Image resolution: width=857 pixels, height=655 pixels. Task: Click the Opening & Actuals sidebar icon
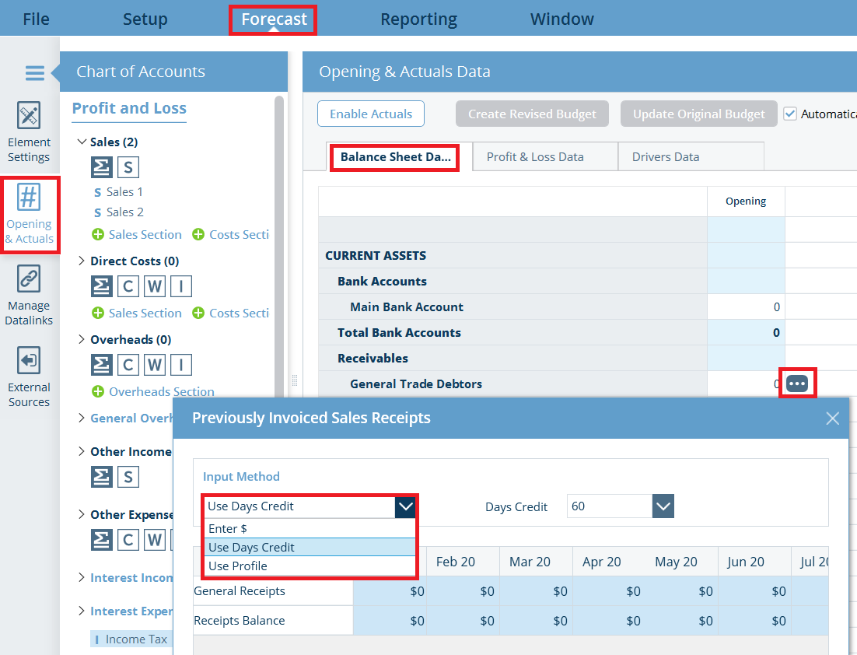point(29,214)
